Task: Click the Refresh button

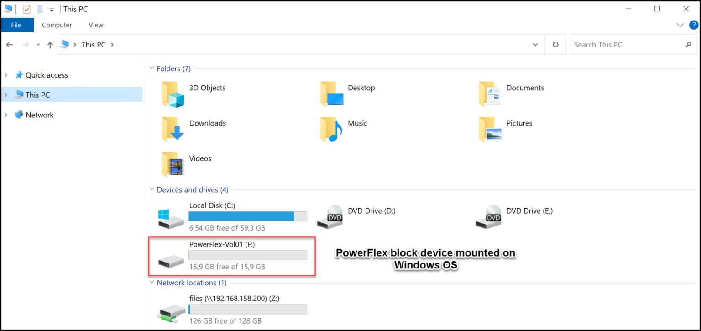Action: click(555, 44)
